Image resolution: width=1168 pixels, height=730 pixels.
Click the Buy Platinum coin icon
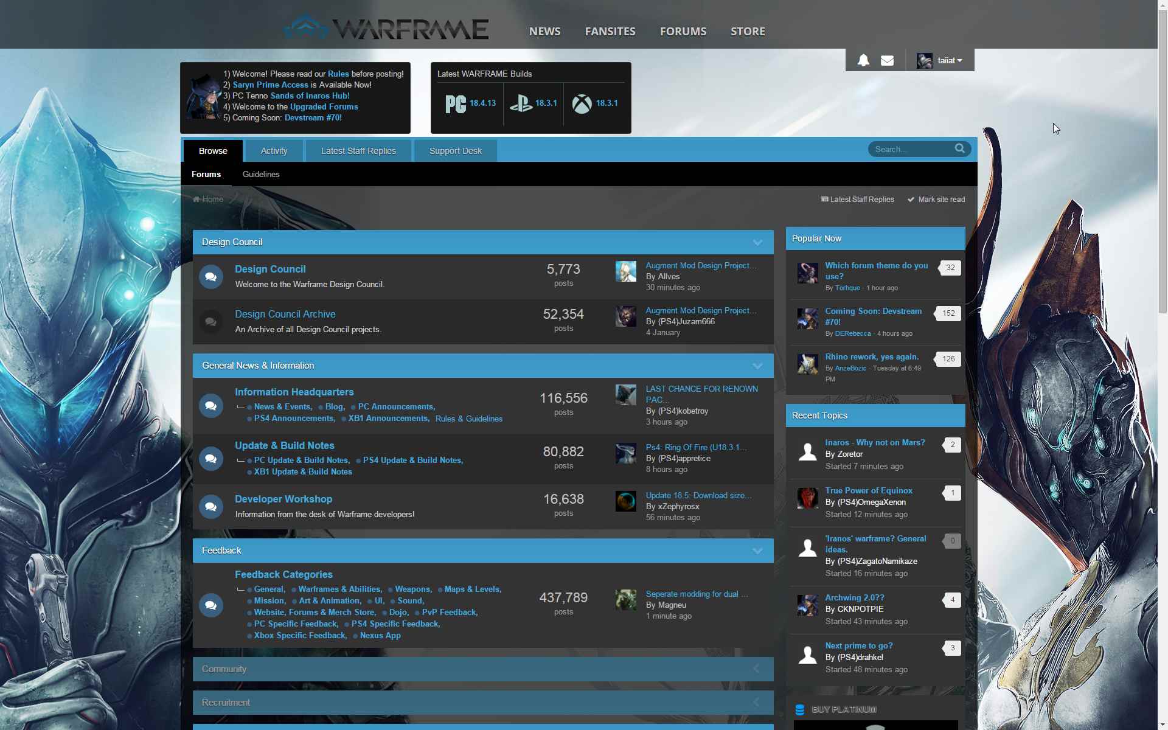799,709
